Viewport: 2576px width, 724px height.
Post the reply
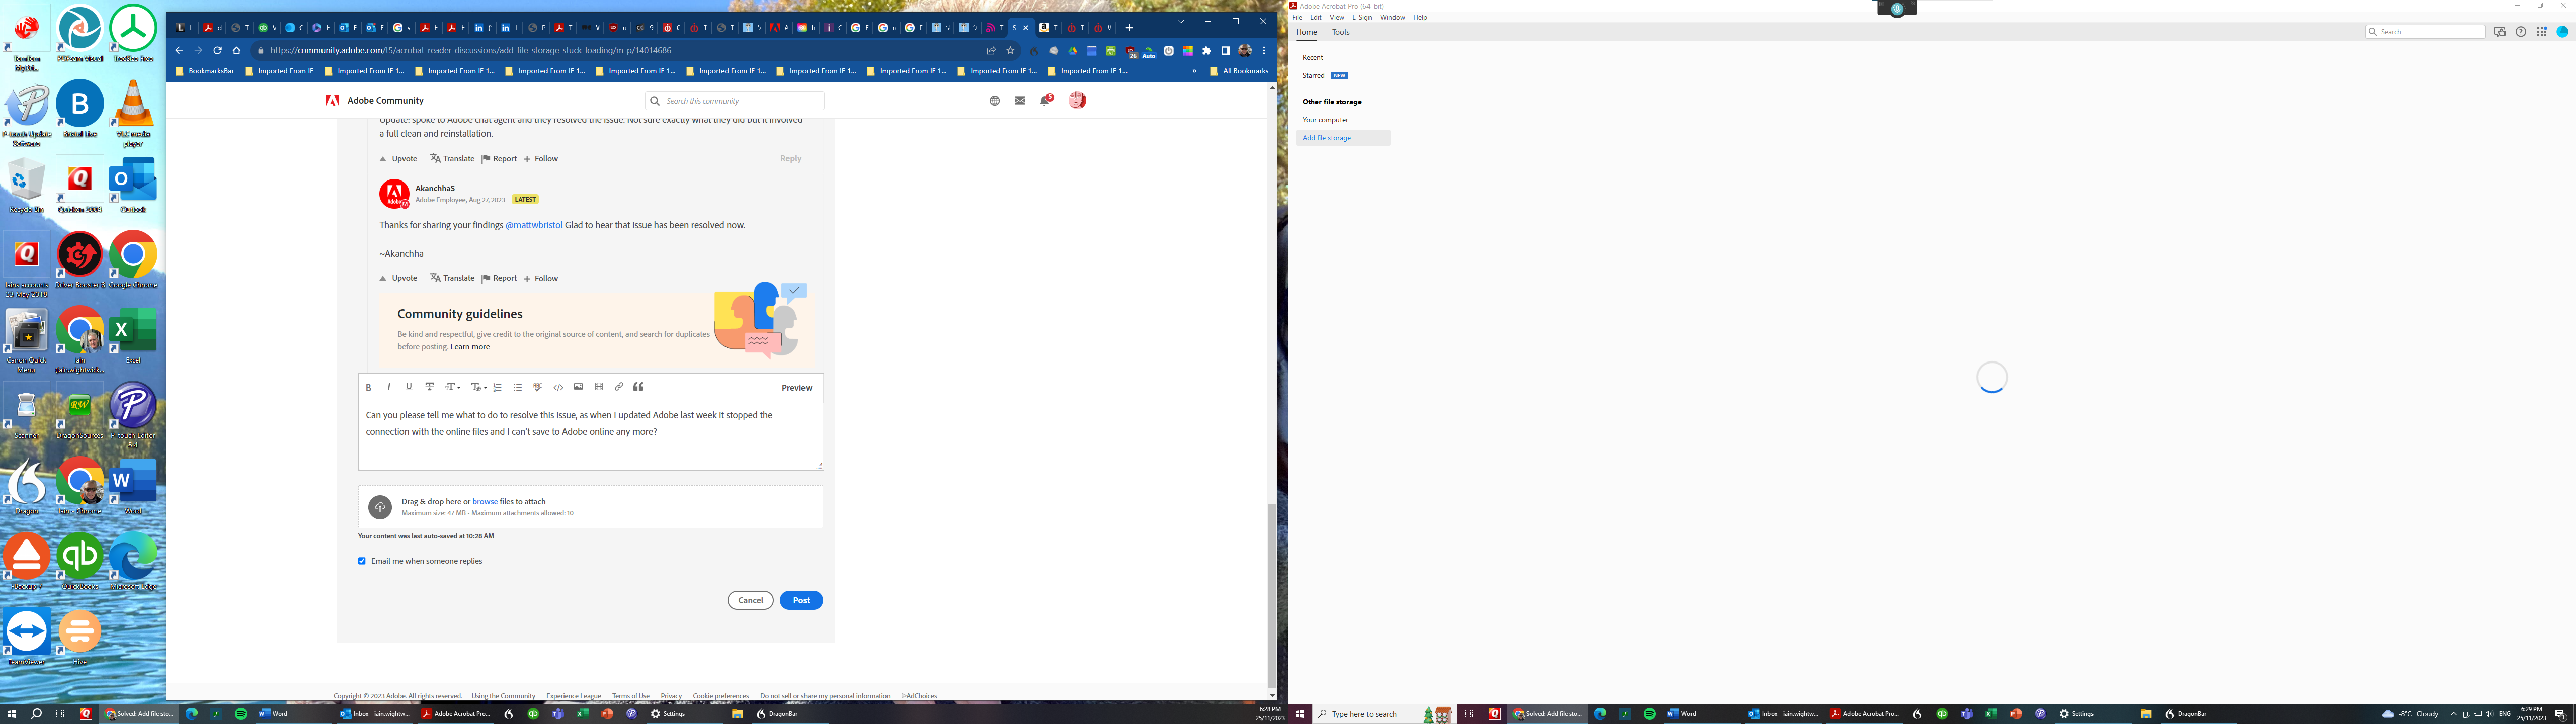pos(800,600)
